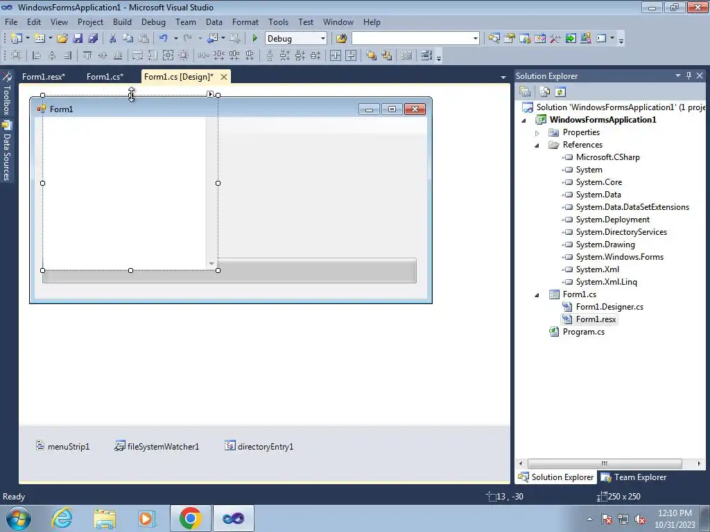
Task: Click Solution Explorer's Properties toolbar icon
Action: pyautogui.click(x=526, y=92)
